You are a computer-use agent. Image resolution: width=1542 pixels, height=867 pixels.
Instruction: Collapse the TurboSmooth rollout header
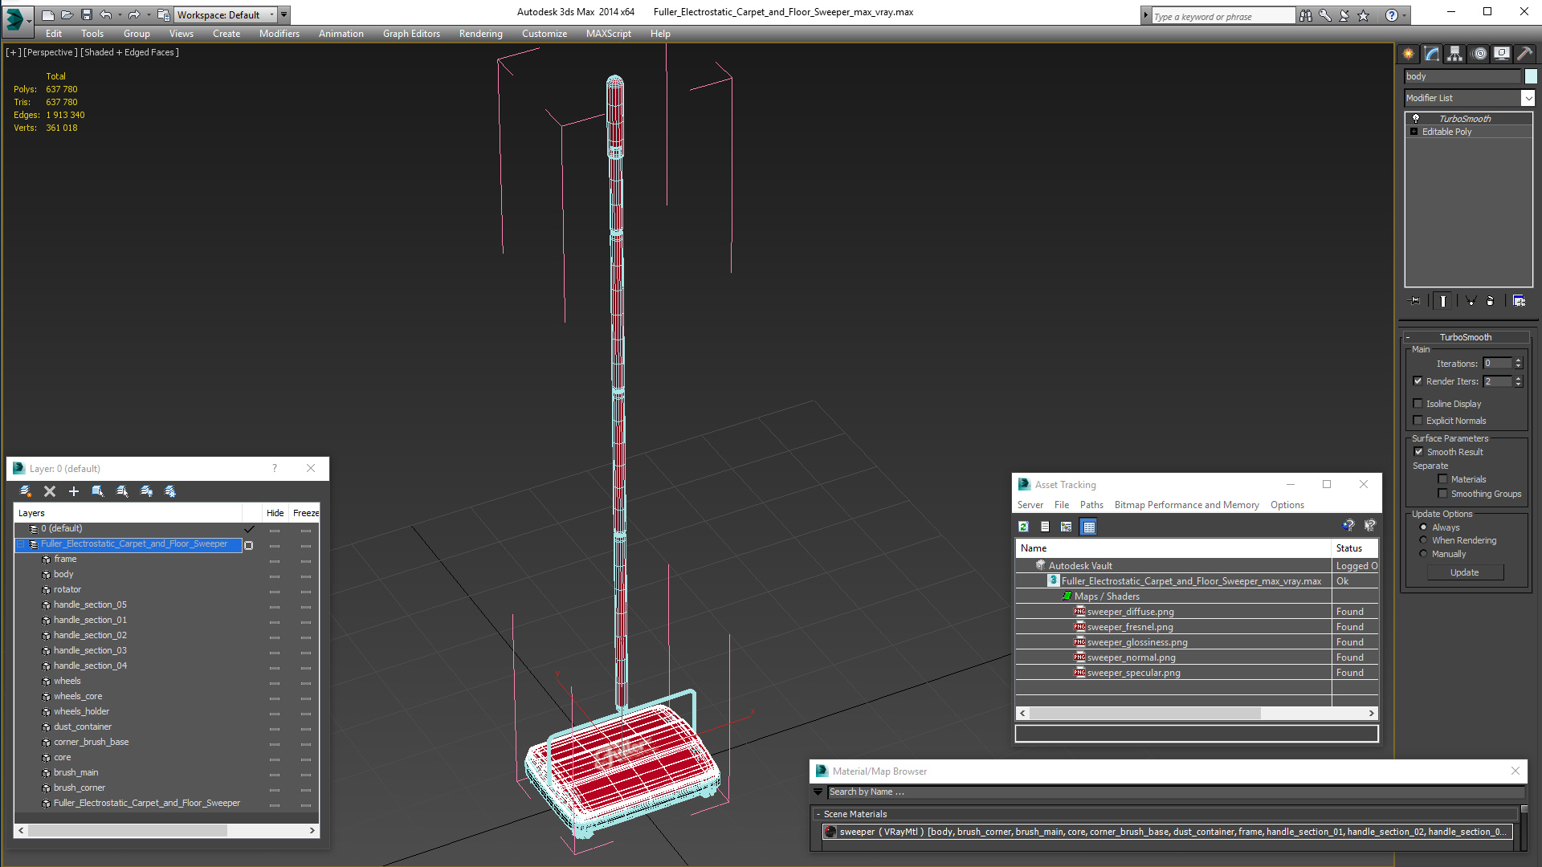[1465, 337]
